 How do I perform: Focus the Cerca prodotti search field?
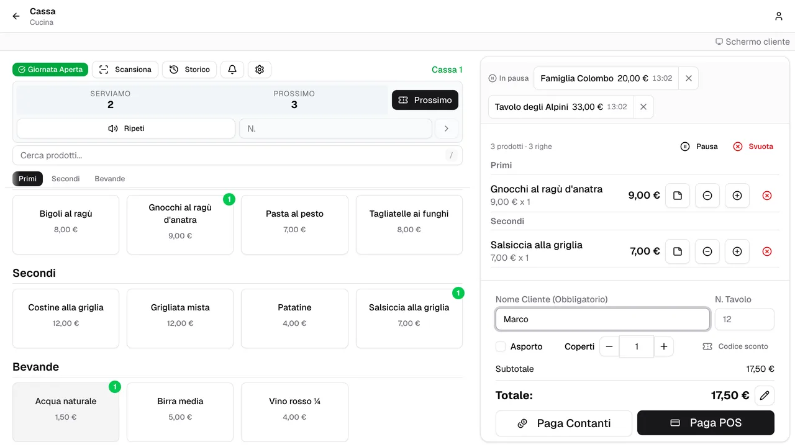coord(237,155)
